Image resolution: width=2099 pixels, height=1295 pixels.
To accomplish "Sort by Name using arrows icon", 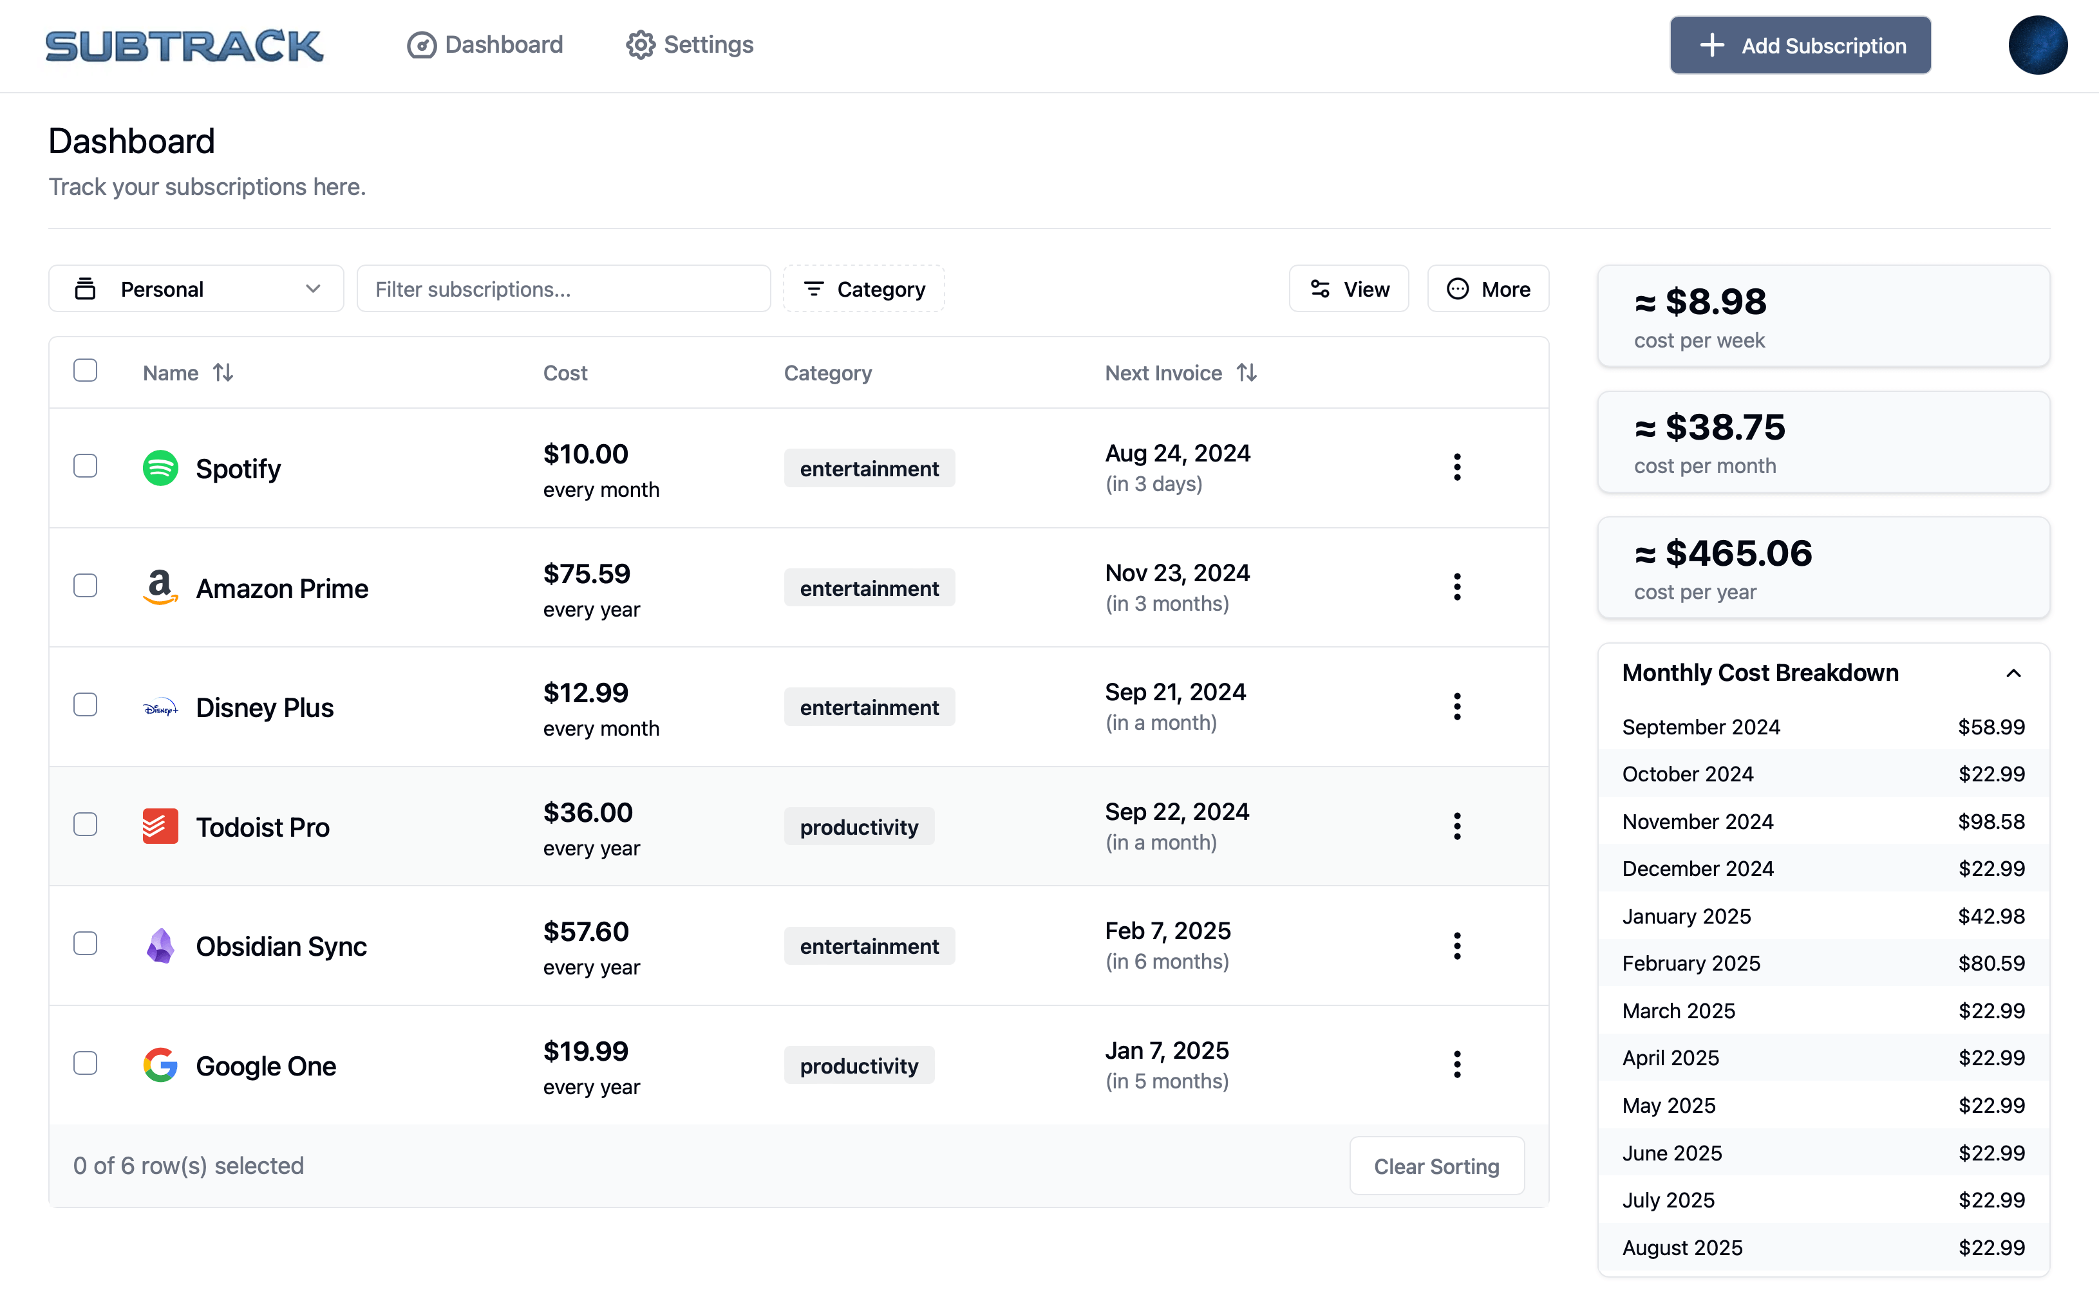I will pyautogui.click(x=223, y=373).
